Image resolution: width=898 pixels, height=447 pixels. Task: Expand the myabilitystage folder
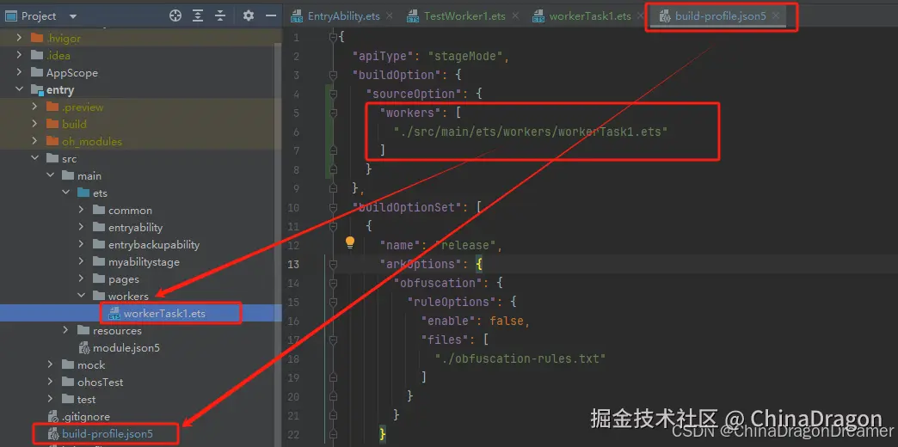(82, 261)
